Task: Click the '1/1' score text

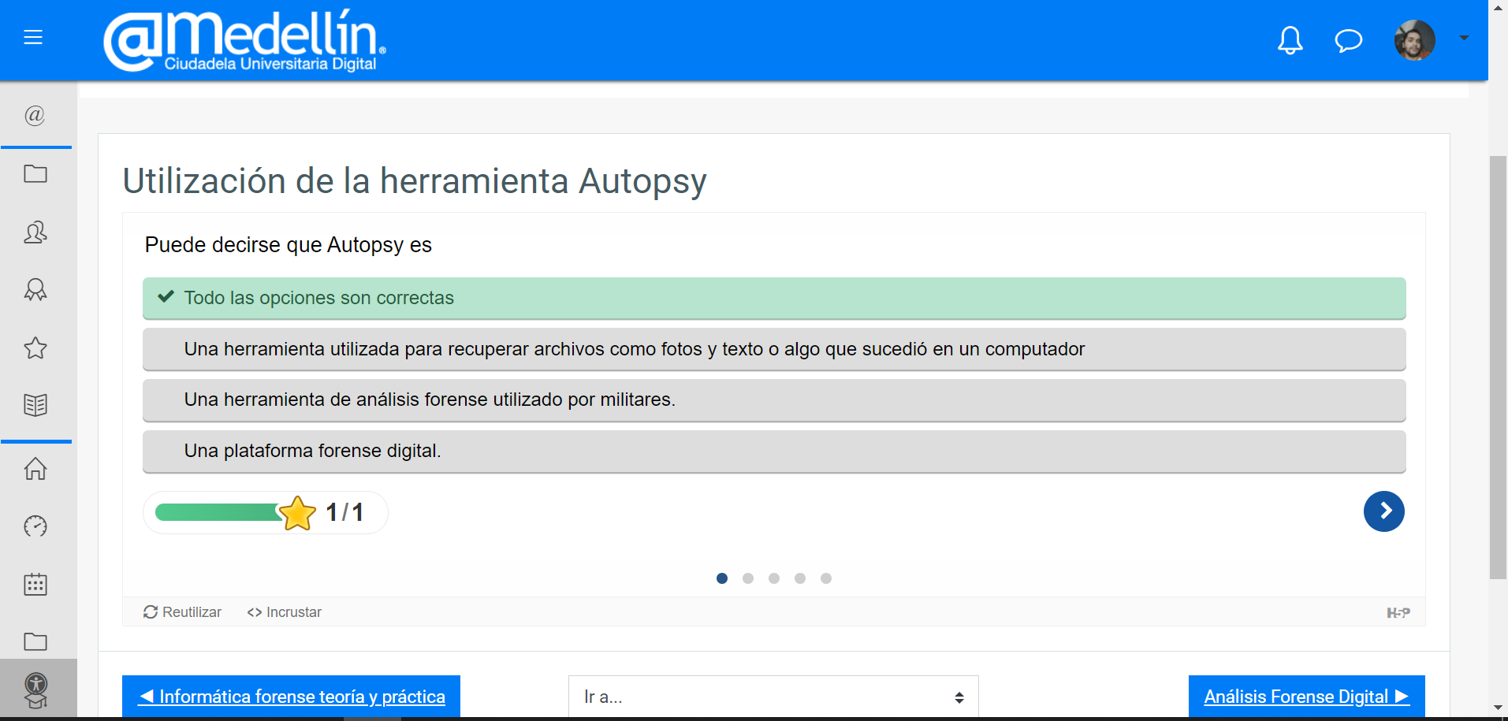Action: 344,512
